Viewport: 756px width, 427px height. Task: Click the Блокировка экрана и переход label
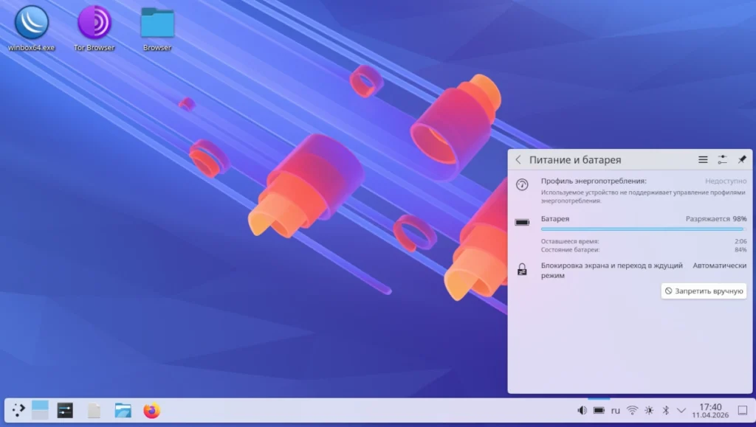pyautogui.click(x=612, y=271)
